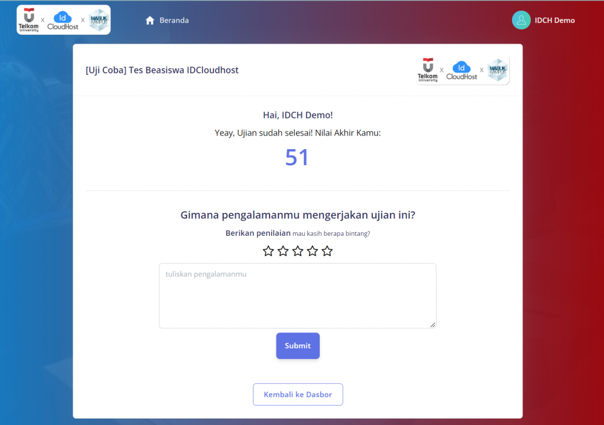Click the Telkom University logo in the top header

[28, 19]
